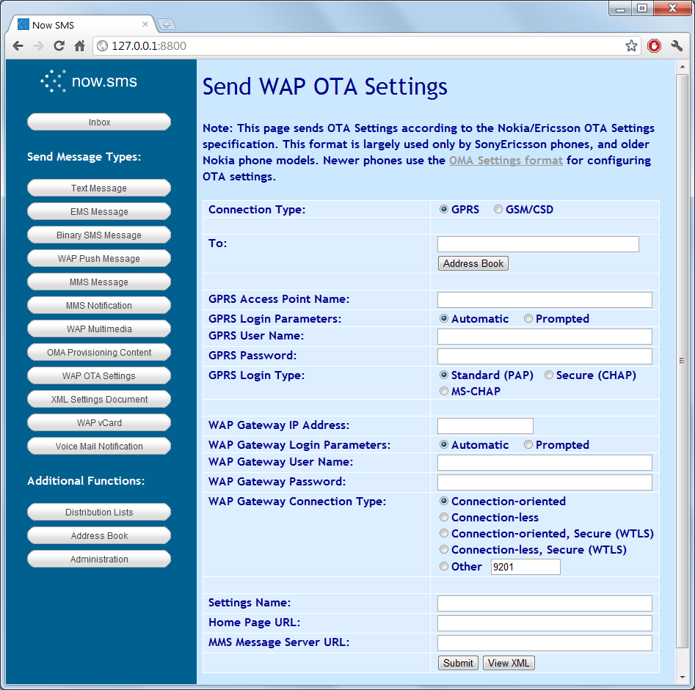Set GPRS Login Parameters to Prompted
Viewport: 695px width, 690px height.
tap(528, 319)
